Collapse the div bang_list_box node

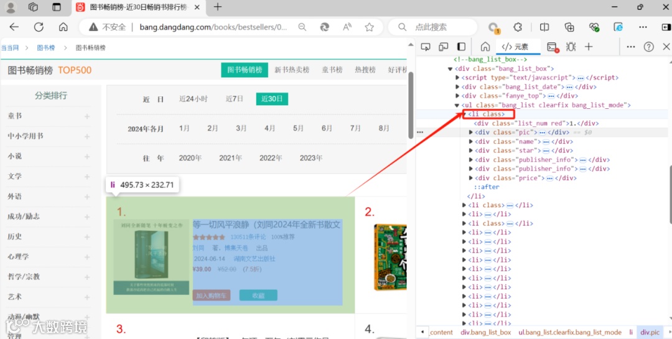[x=450, y=68]
